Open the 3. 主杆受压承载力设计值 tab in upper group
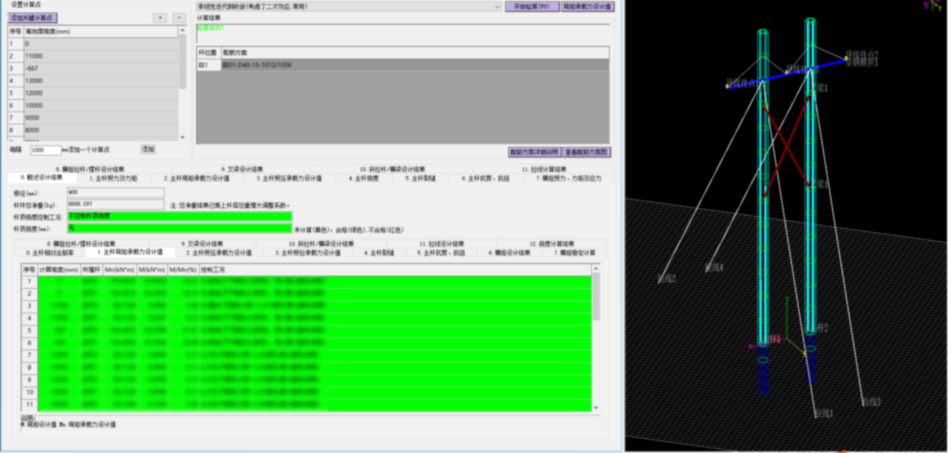Screen dimensions: 948x453 [x=289, y=178]
